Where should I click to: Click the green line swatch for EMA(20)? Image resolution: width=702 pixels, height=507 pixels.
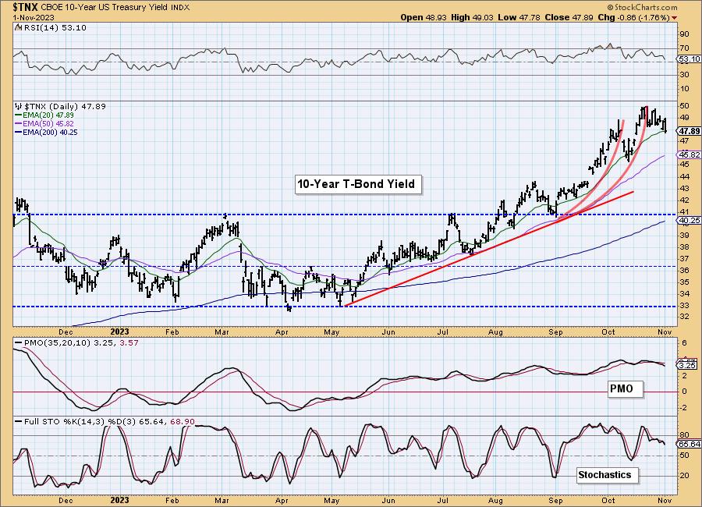18,115
